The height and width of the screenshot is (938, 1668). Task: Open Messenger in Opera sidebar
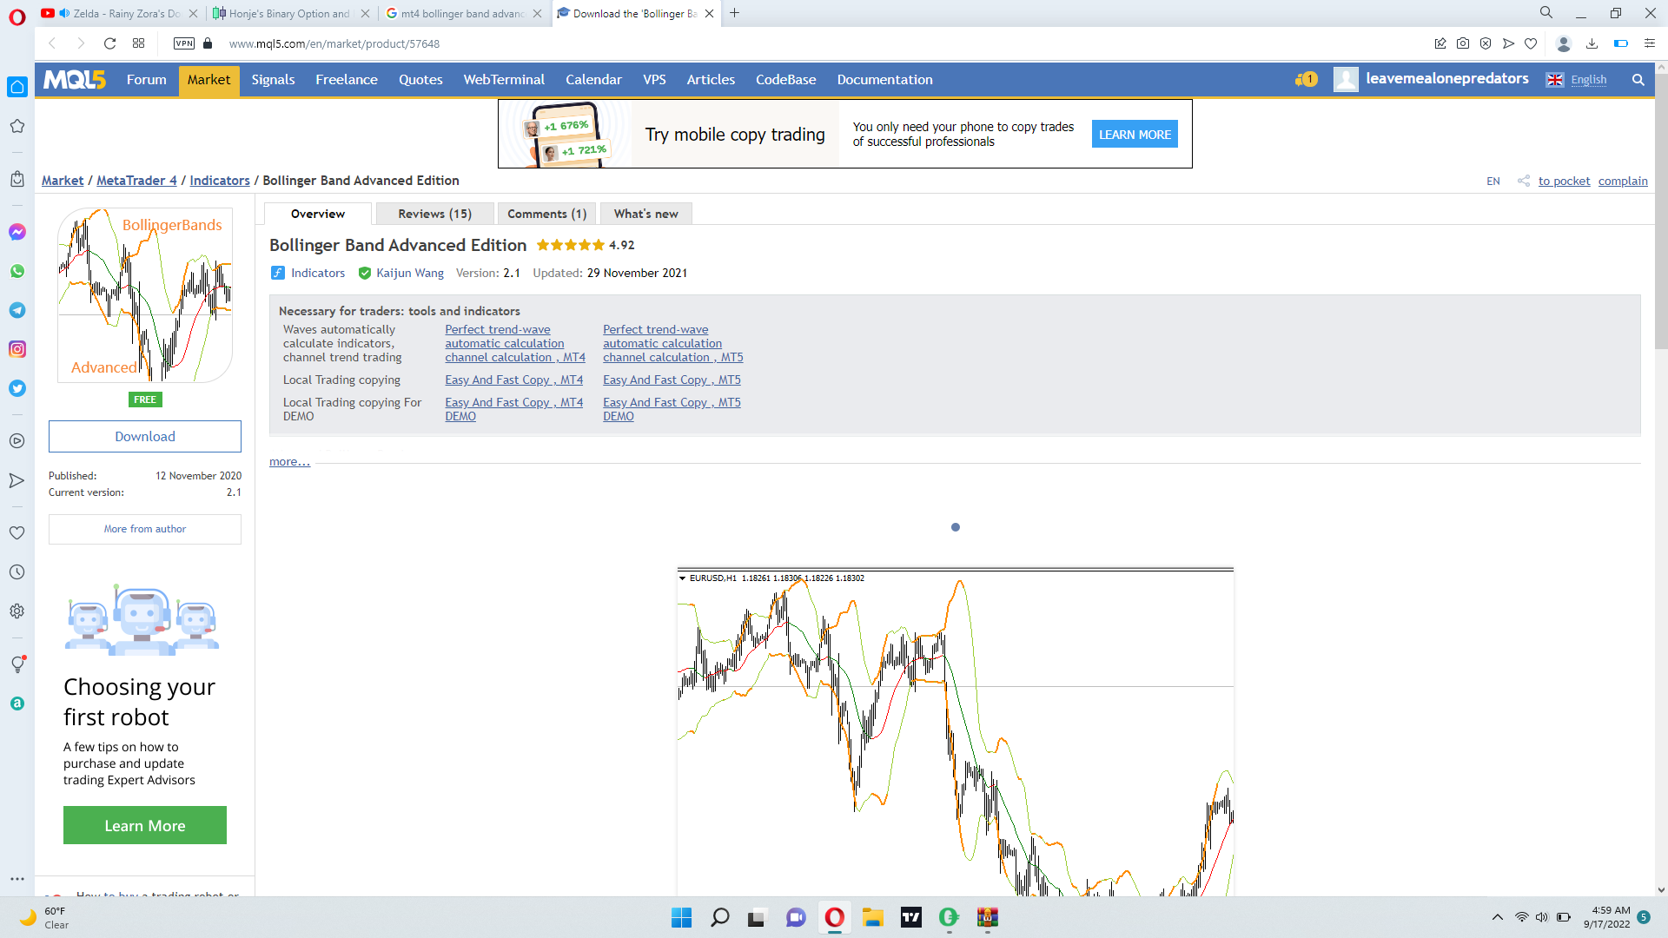[17, 232]
